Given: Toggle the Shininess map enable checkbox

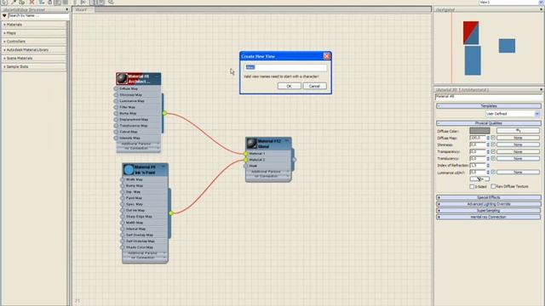Looking at the screenshot, I should click(x=493, y=144).
